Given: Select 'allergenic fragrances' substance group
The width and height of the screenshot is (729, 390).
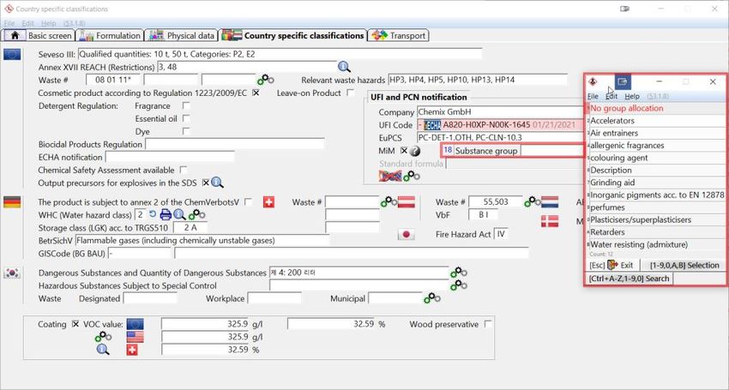Looking at the screenshot, I should (655, 146).
